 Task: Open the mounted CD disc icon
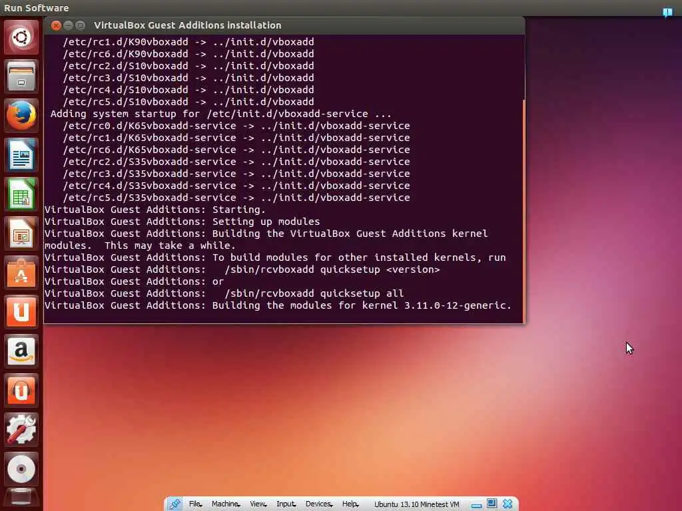[x=21, y=469]
